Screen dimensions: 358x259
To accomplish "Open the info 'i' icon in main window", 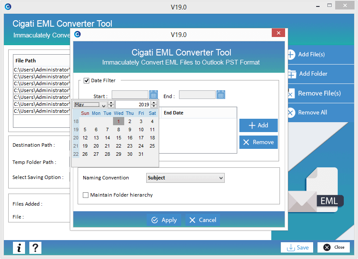I will (19, 248).
